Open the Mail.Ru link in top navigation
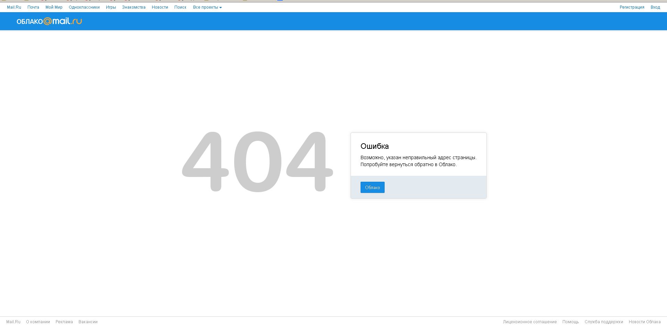The image size is (667, 325). [14, 7]
